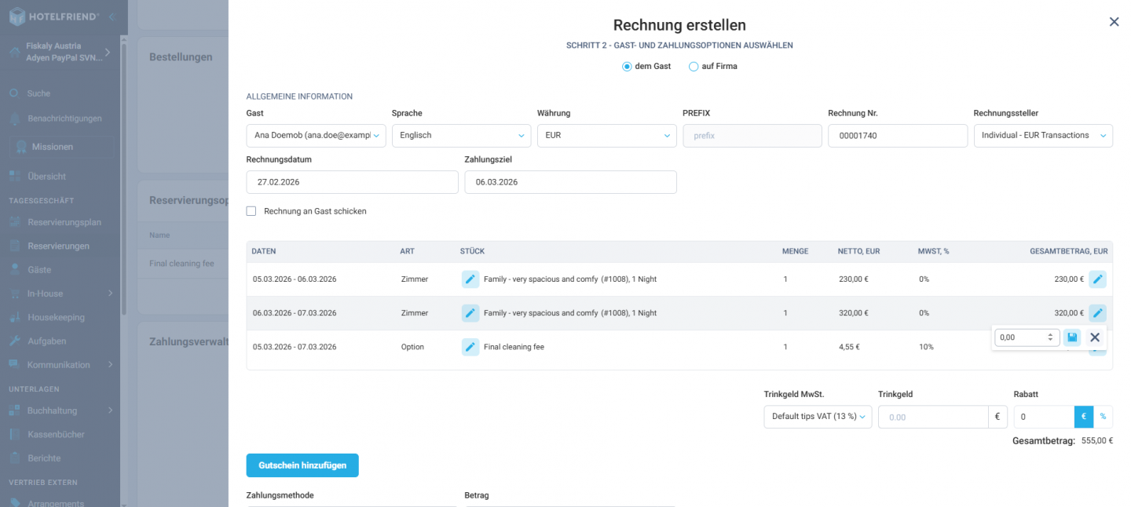Select the 'auf Firma' radio option
This screenshot has width=1131, height=507.
click(694, 67)
